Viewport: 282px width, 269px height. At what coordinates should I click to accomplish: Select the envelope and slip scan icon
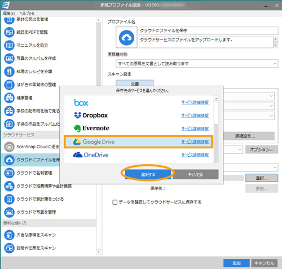pyautogui.click(x=9, y=248)
